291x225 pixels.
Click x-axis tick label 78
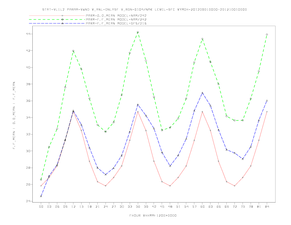click(x=251, y=207)
